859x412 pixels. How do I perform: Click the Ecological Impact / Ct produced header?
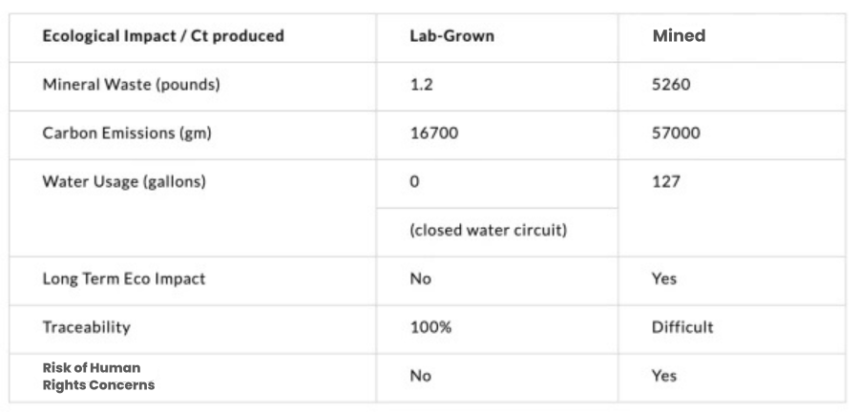pos(163,36)
